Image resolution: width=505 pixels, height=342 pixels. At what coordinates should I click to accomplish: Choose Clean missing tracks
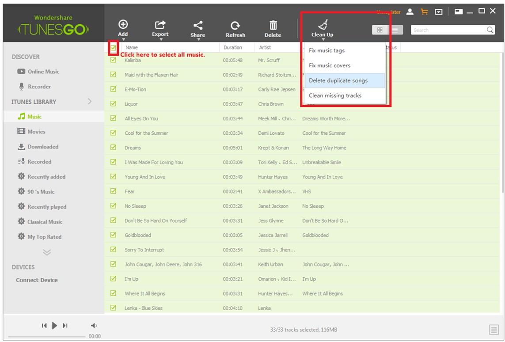pos(345,95)
